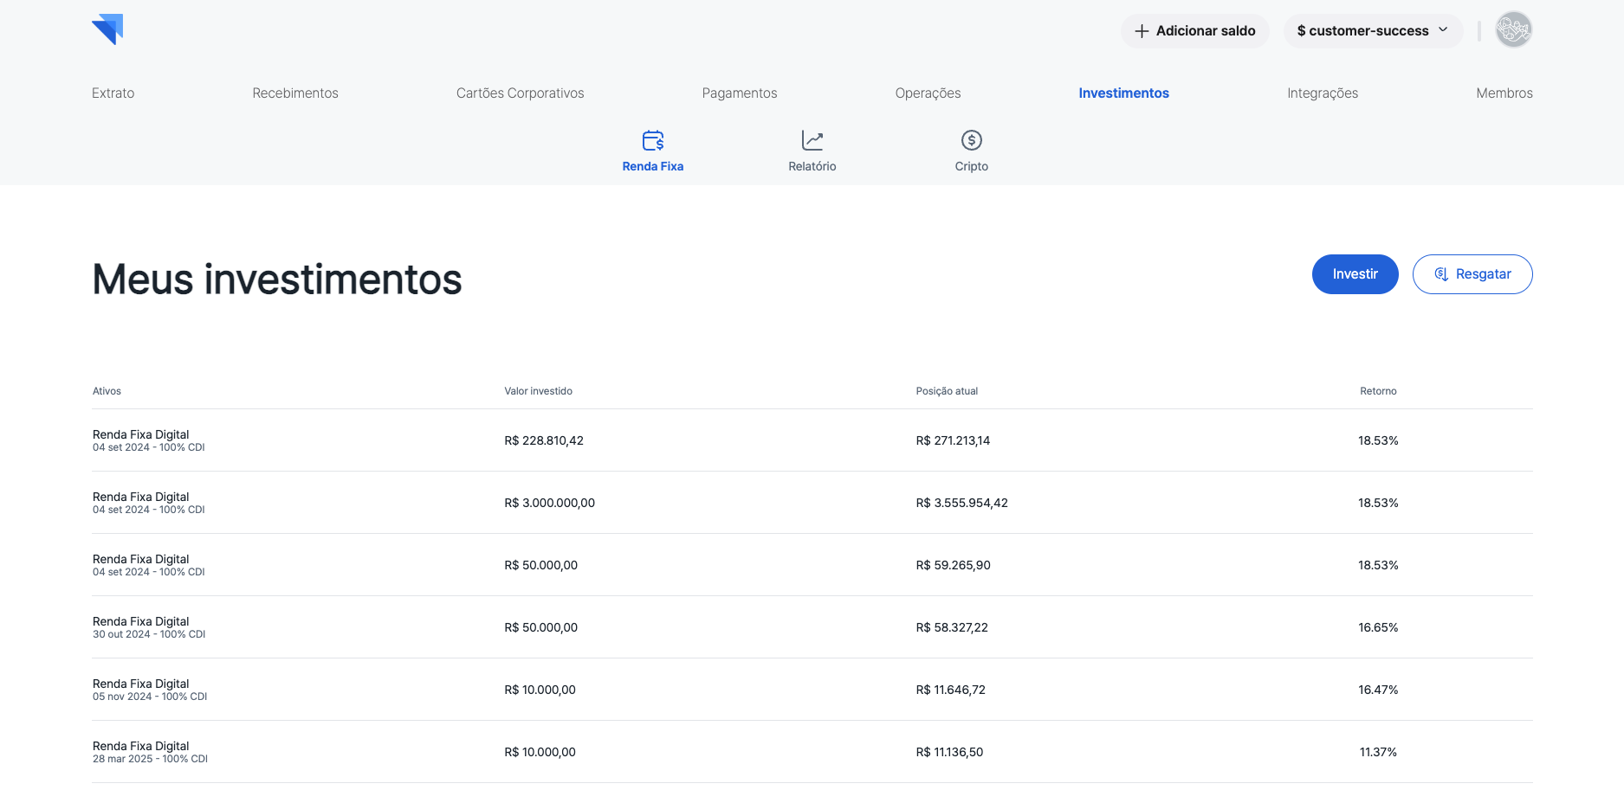Go to the Membros tab
Screen dimensions: 1624x790
pyautogui.click(x=1504, y=93)
